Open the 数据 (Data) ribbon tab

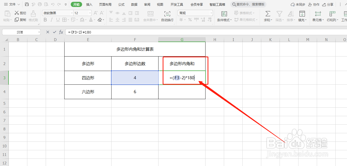pos(134,4)
